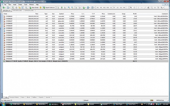
Task: Sort orders by the Symbol column header
Action: (x=61, y=14)
